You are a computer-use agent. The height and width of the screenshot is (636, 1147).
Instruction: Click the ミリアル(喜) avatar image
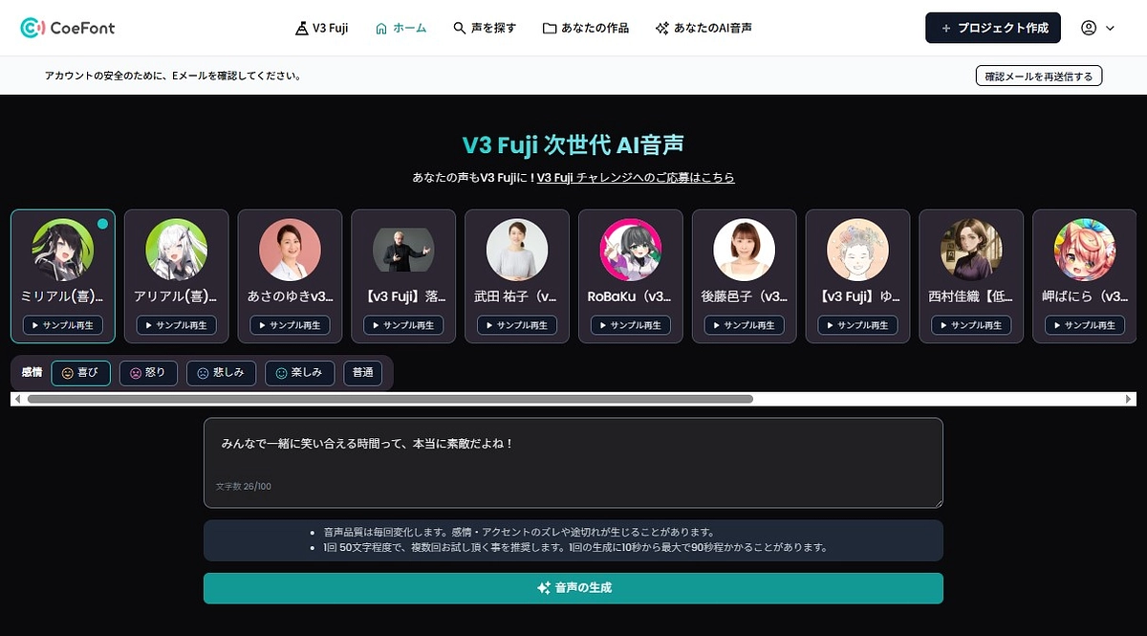(x=62, y=249)
